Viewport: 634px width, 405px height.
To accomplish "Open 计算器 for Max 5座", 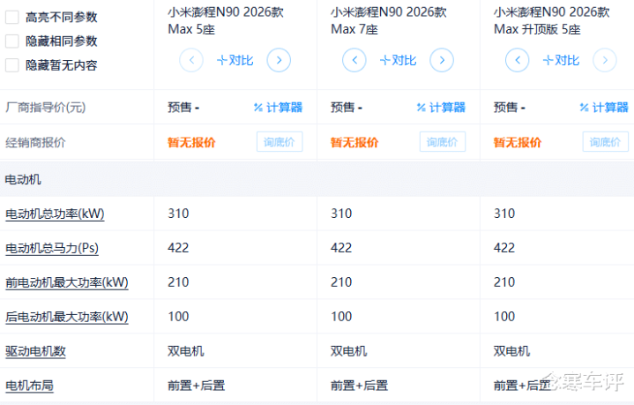I will [278, 108].
